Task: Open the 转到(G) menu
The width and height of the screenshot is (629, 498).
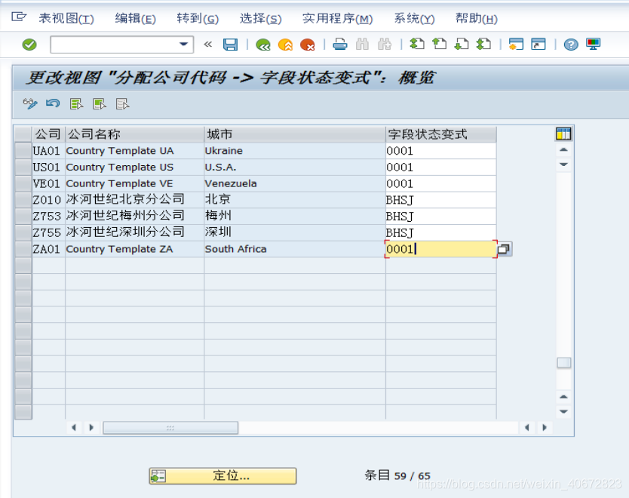Action: pyautogui.click(x=198, y=18)
